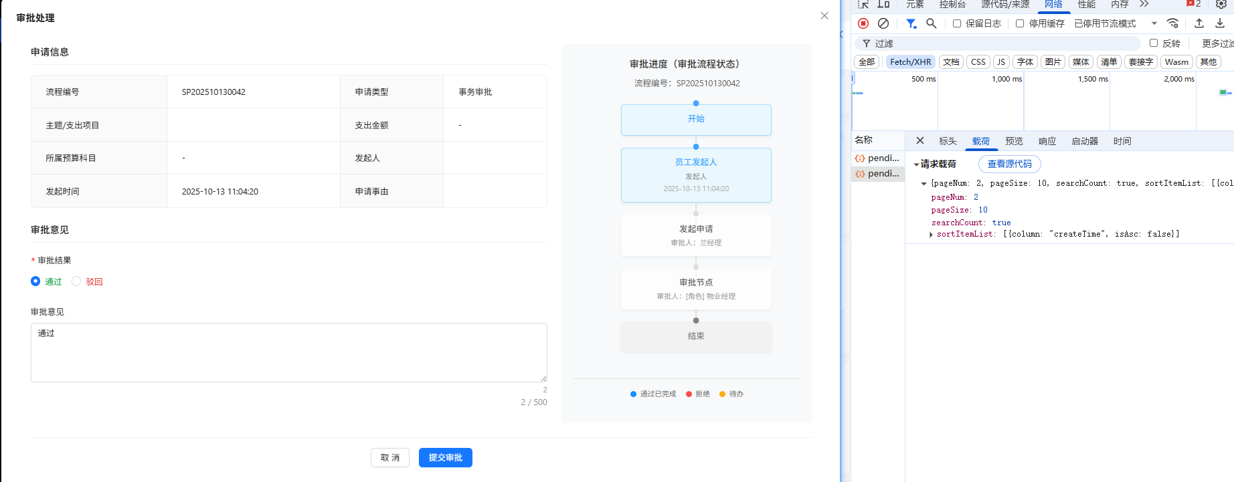Stop recording network log
The height and width of the screenshot is (482, 1234).
[x=863, y=23]
